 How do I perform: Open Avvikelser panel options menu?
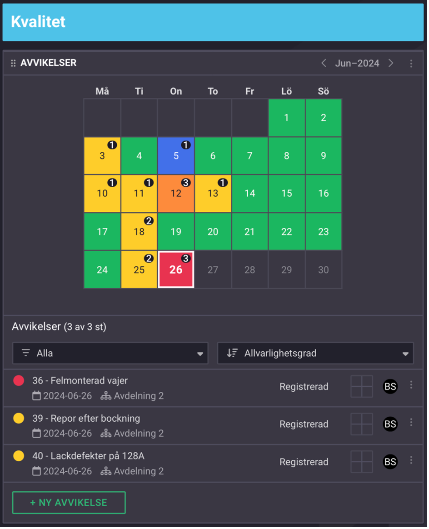[411, 64]
